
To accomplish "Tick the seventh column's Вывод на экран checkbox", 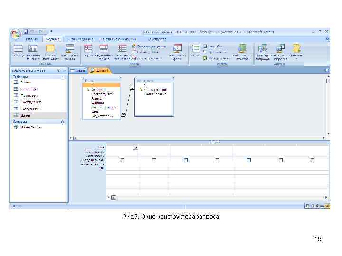I will [x=313, y=160].
